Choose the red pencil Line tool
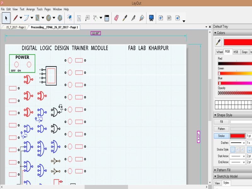This screenshot has height=189, width=252. [15, 18]
